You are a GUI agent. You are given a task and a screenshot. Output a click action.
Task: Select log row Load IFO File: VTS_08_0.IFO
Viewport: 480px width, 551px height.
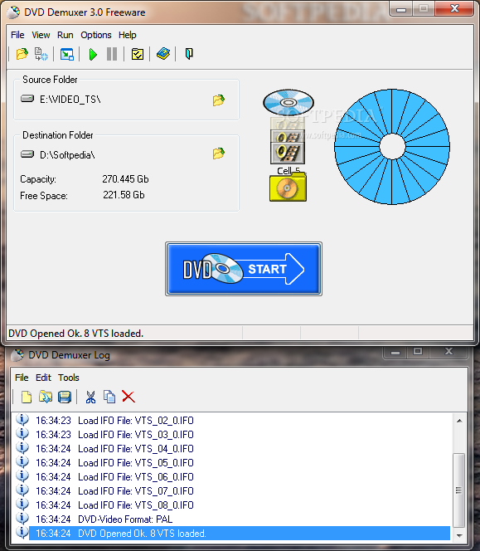240,505
